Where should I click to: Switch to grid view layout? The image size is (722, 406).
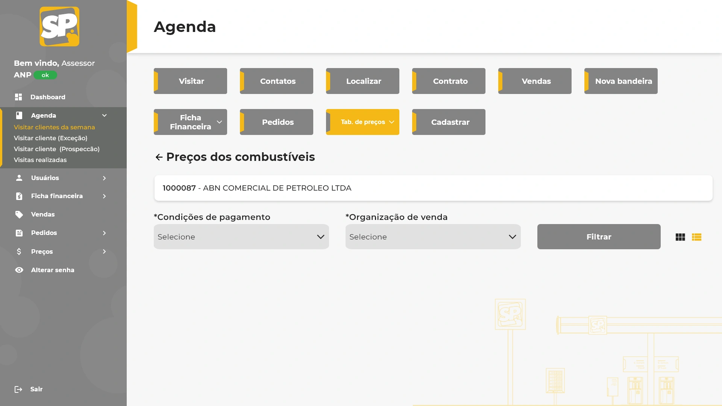(x=680, y=237)
